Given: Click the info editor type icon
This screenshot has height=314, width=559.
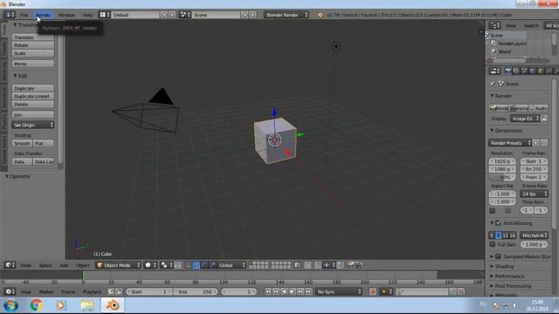Looking at the screenshot, I should click(9, 15).
